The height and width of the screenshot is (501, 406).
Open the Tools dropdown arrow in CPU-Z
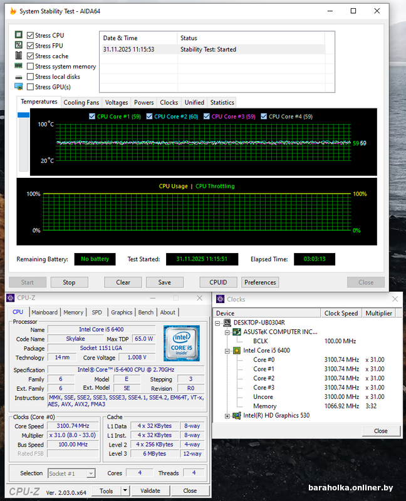click(x=125, y=491)
